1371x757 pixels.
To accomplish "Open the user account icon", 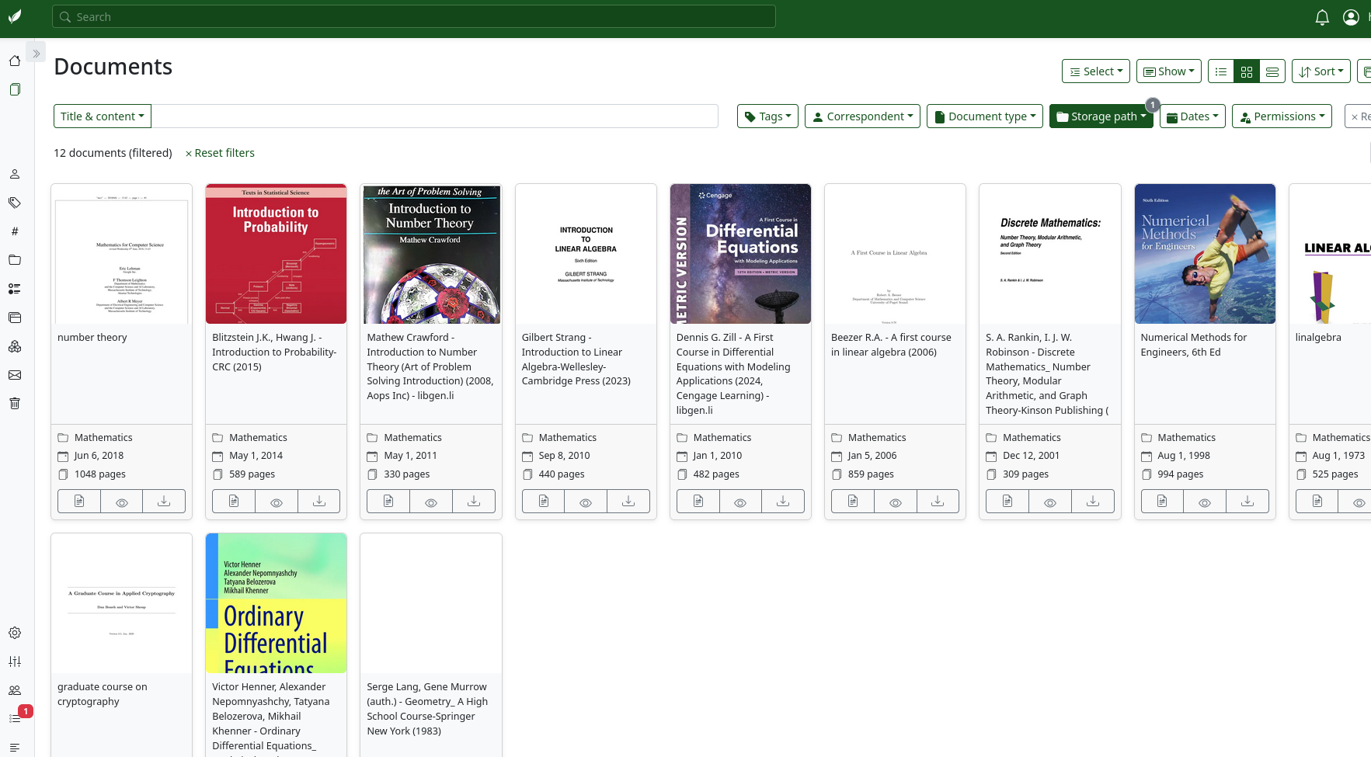I will point(1351,17).
